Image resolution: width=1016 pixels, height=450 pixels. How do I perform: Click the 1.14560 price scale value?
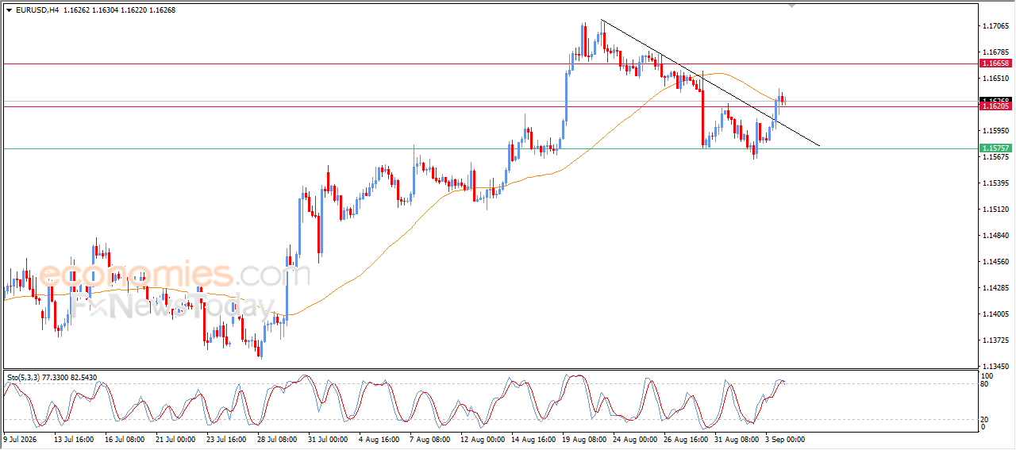(x=995, y=262)
